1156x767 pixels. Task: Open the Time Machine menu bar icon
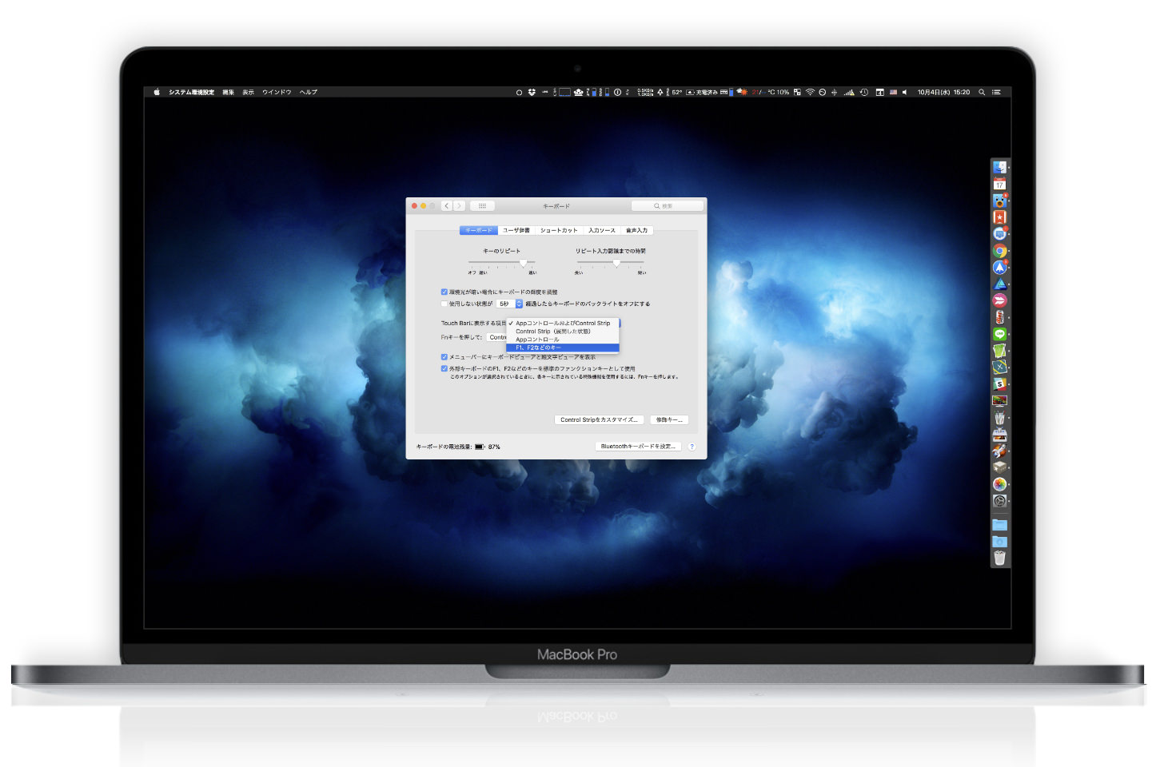point(864,92)
